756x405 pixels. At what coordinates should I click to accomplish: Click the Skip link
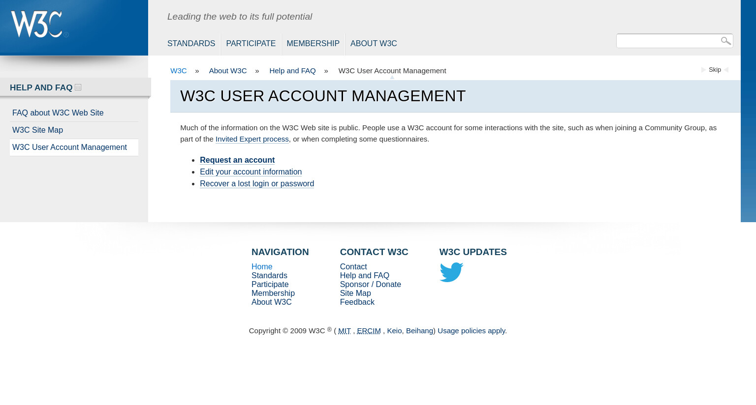(x=715, y=70)
